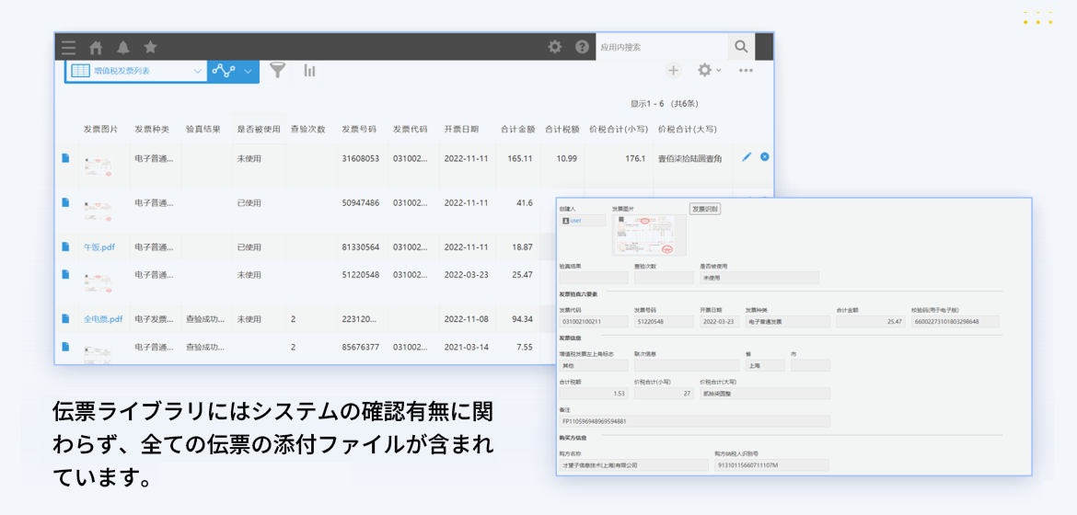This screenshot has height=515, width=1077.
Task: Open record details icon for 31608053
Action: tap(66, 158)
